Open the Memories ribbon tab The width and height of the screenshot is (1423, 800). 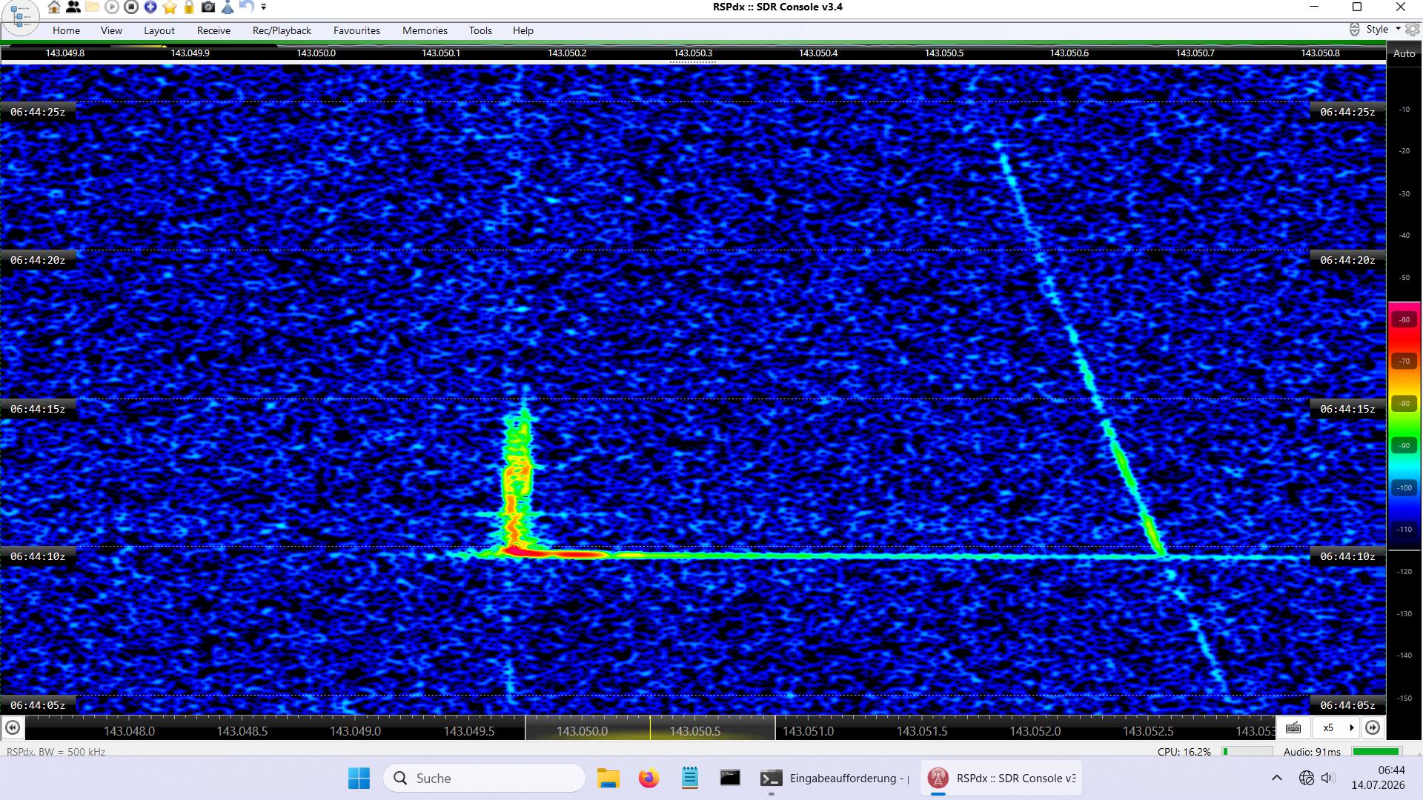[425, 30]
